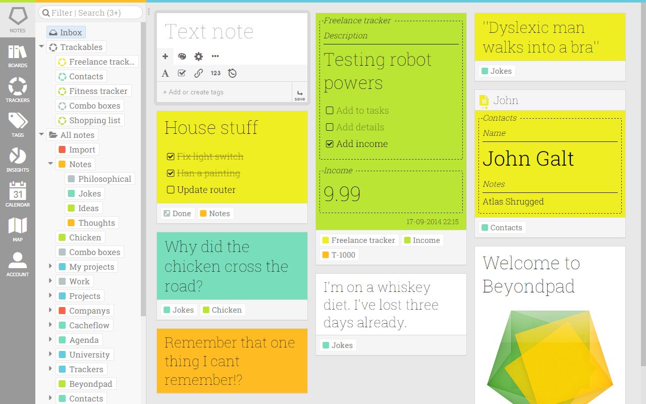The image size is (646, 404).
Task: Open the Tags panel from the sidebar
Action: tap(18, 125)
